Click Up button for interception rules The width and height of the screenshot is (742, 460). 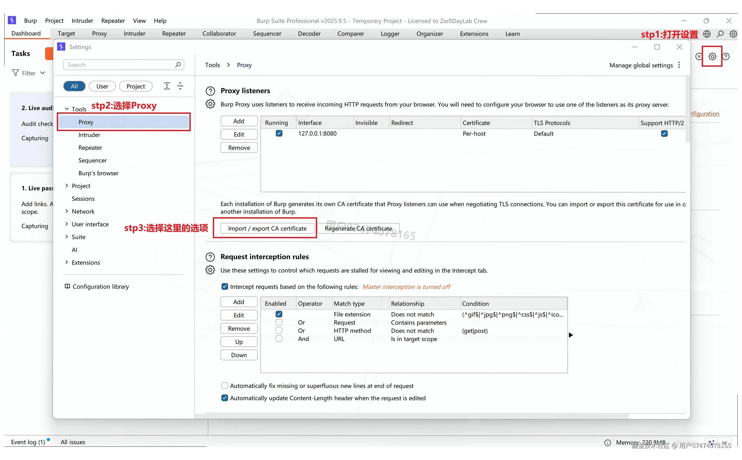click(239, 342)
